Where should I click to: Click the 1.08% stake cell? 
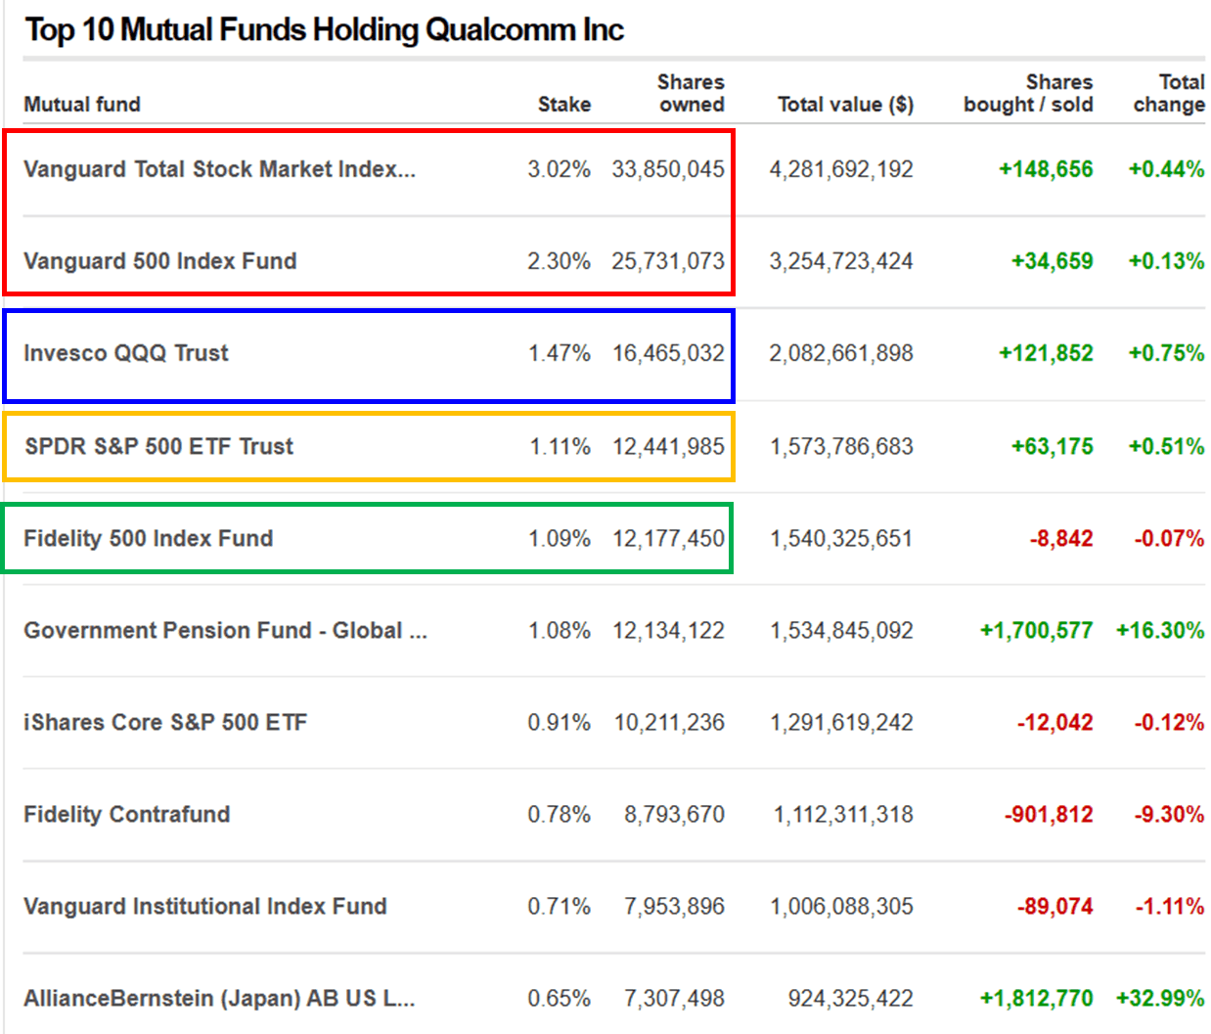560,630
